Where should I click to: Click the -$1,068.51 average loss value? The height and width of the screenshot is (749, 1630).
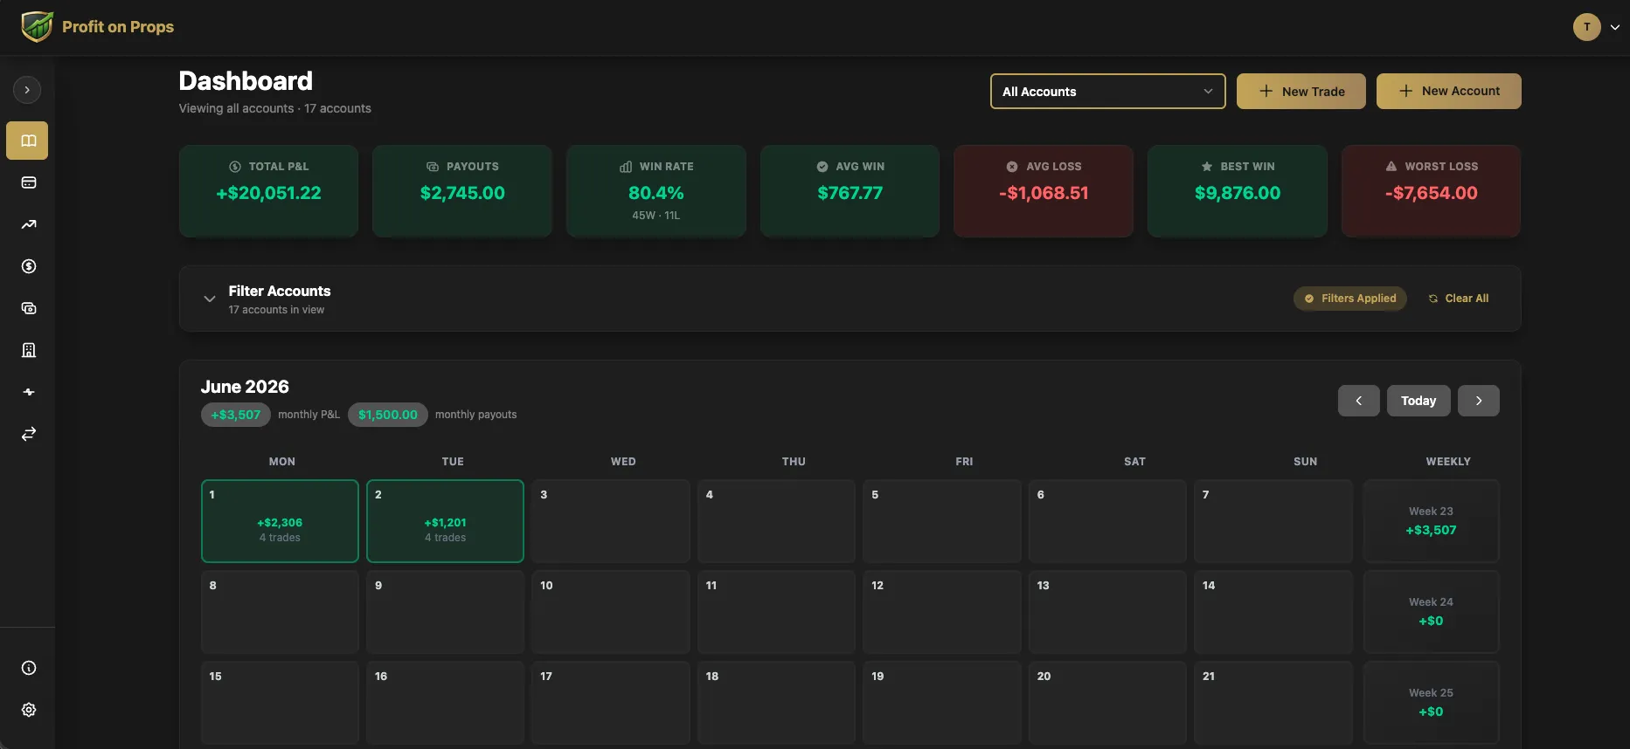[1044, 193]
